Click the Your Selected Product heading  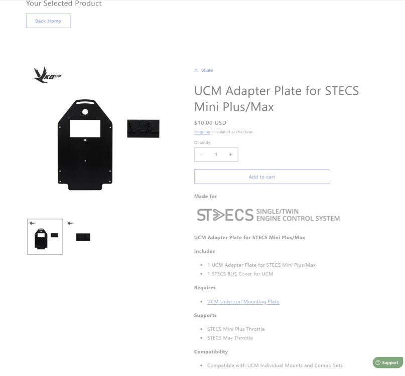[x=64, y=4]
